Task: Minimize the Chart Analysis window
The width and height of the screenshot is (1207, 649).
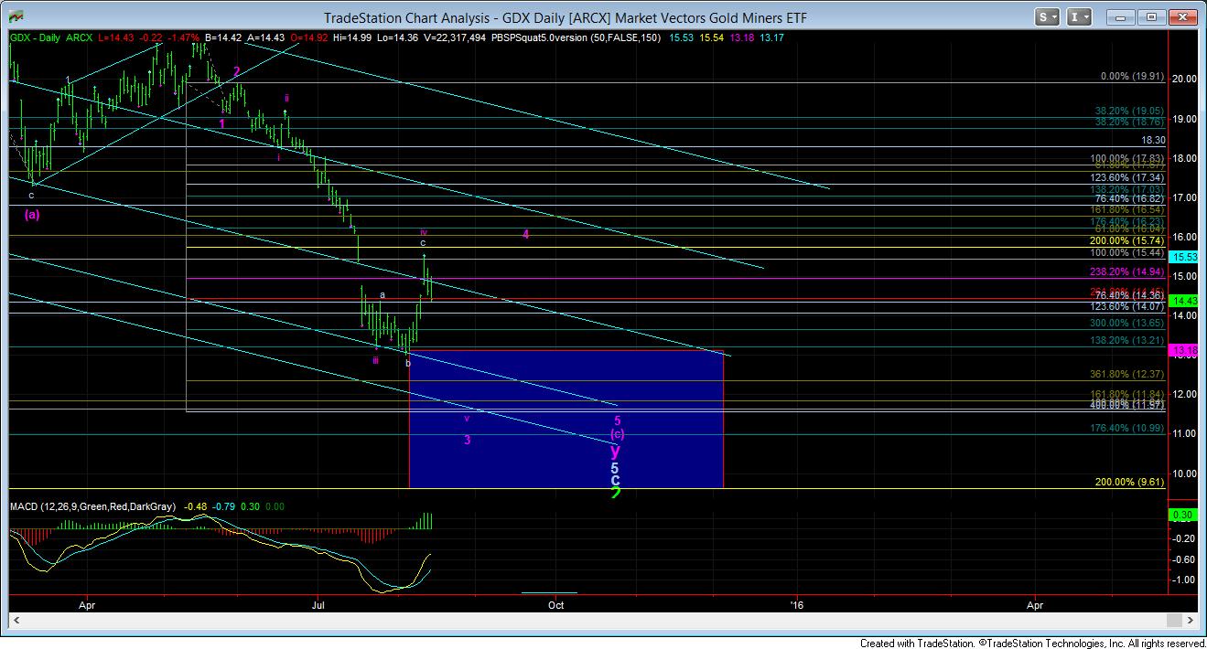Action: click(x=1118, y=16)
